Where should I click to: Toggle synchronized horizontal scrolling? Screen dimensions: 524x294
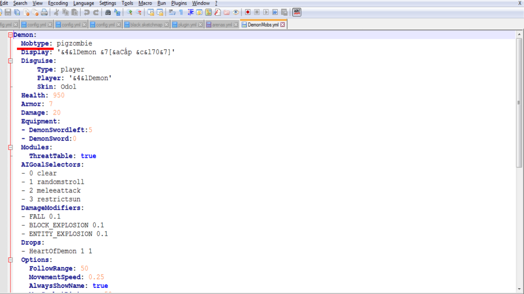tap(160, 12)
